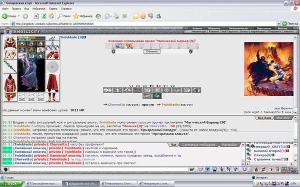The width and height of the screenshot is (300, 187).
Task: Open the Windows пуск Start button
Action: 11,184
